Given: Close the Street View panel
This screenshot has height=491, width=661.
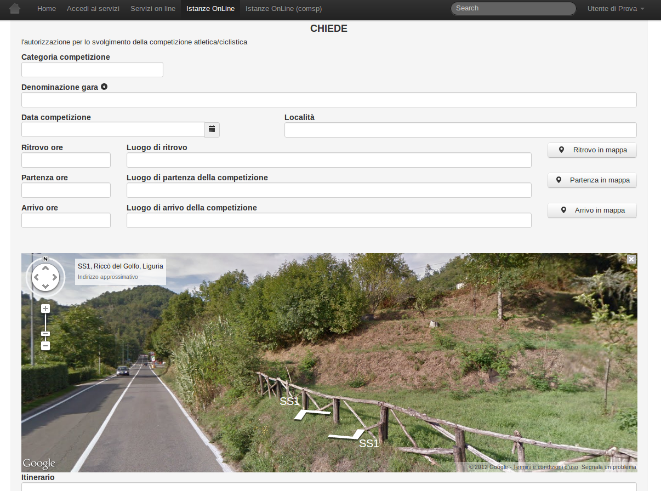Looking at the screenshot, I should pos(631,259).
